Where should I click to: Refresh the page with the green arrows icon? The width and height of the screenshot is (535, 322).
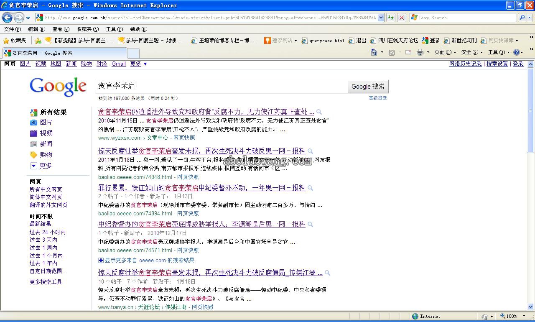click(391, 18)
